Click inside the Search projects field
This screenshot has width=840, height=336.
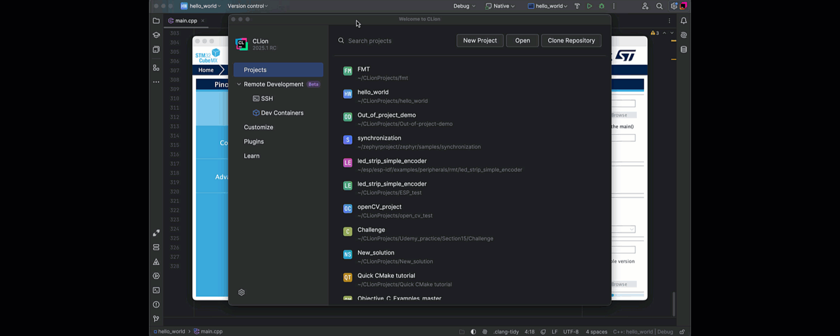pyautogui.click(x=381, y=40)
